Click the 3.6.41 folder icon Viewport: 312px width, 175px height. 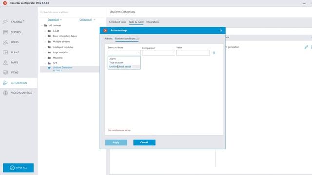click(49, 31)
